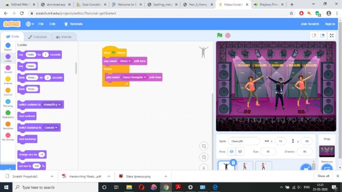Click the sprite name field Champ99
Viewport: 342px width, 192px height.
(244, 141)
